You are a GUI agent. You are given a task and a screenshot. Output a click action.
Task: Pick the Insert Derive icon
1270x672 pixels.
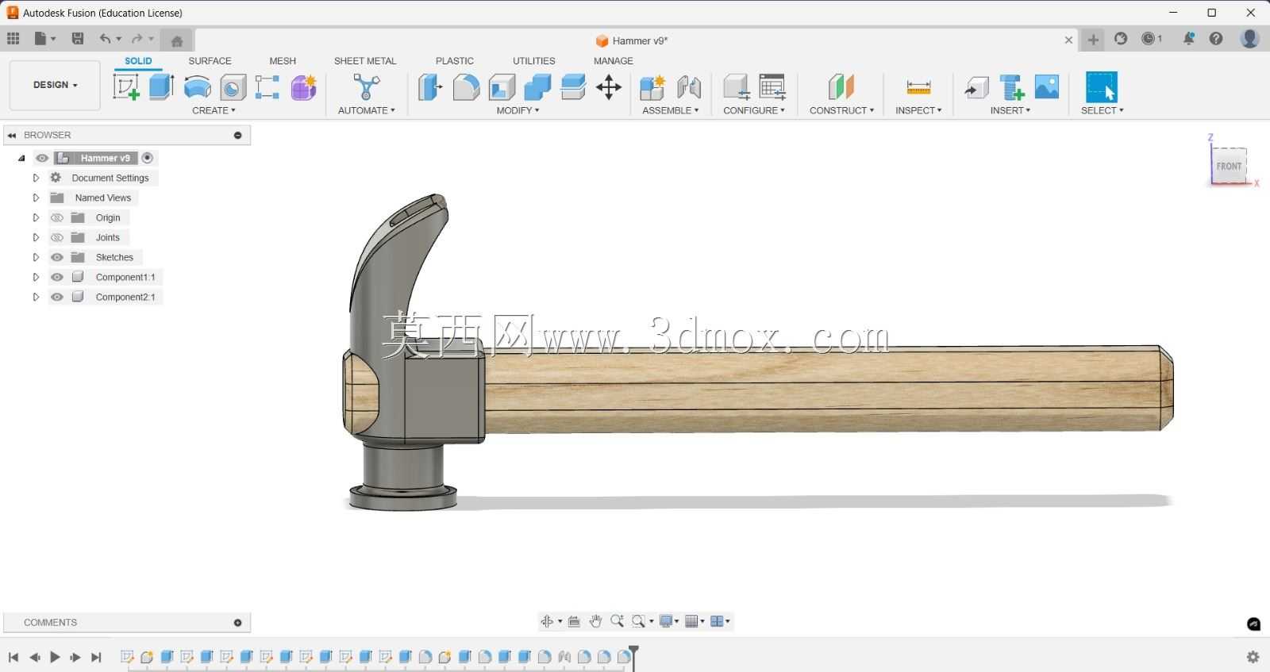[976, 86]
